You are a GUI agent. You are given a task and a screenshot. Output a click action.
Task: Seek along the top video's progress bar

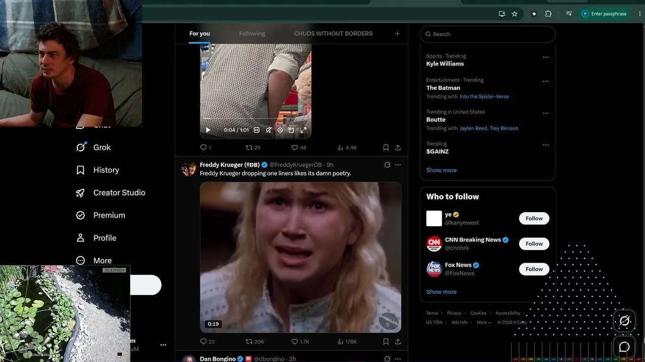[x=255, y=119]
